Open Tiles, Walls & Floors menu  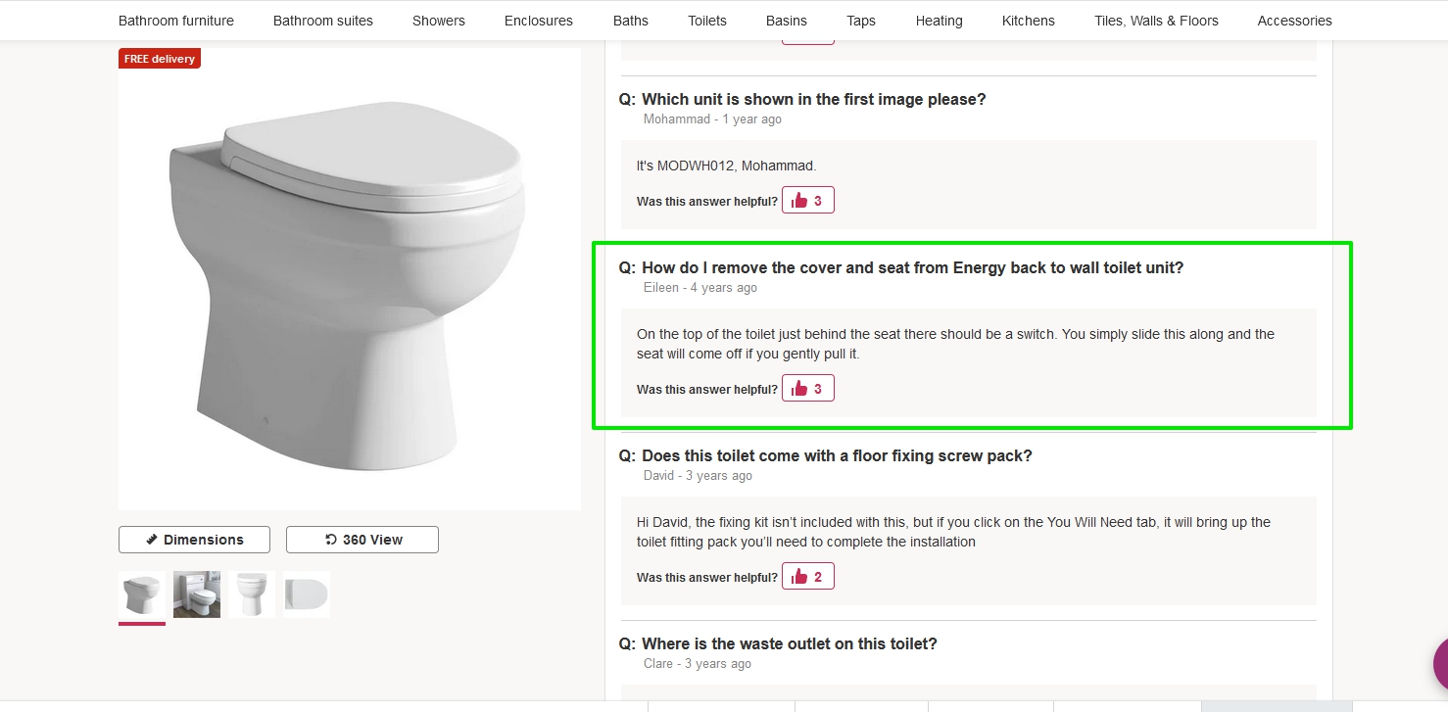[1156, 21]
